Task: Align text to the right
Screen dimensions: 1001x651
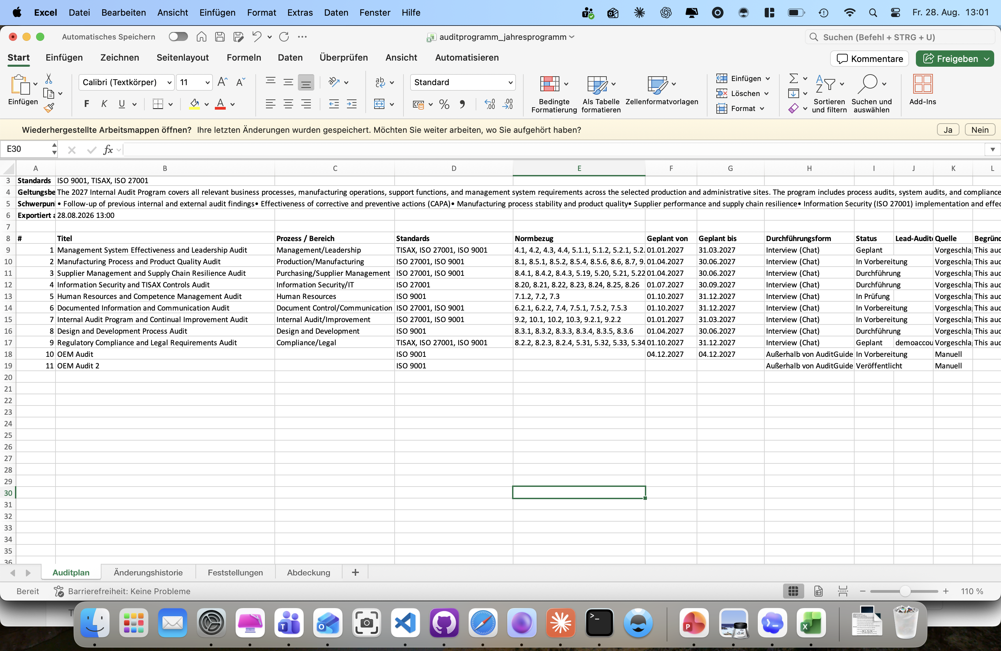Action: click(306, 104)
